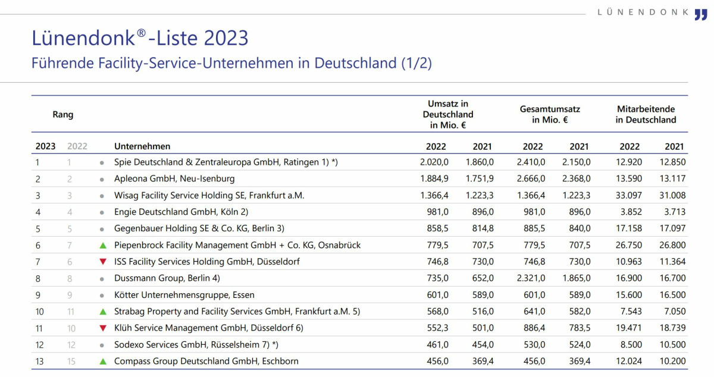The width and height of the screenshot is (714, 377).
Task: Select the gray dot beside Gegenbauer Holding
Action: click(102, 229)
